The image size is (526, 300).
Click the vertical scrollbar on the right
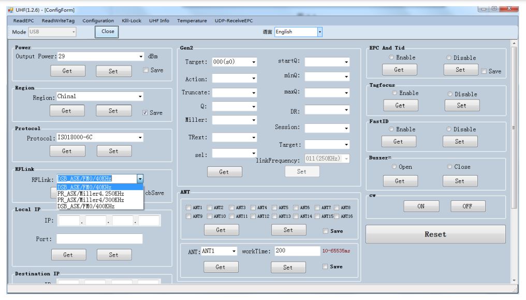coord(514,155)
